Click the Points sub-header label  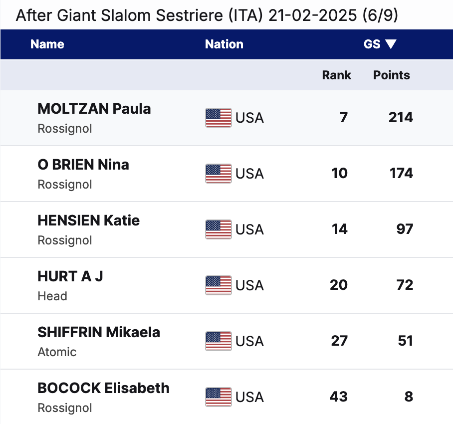tap(391, 75)
